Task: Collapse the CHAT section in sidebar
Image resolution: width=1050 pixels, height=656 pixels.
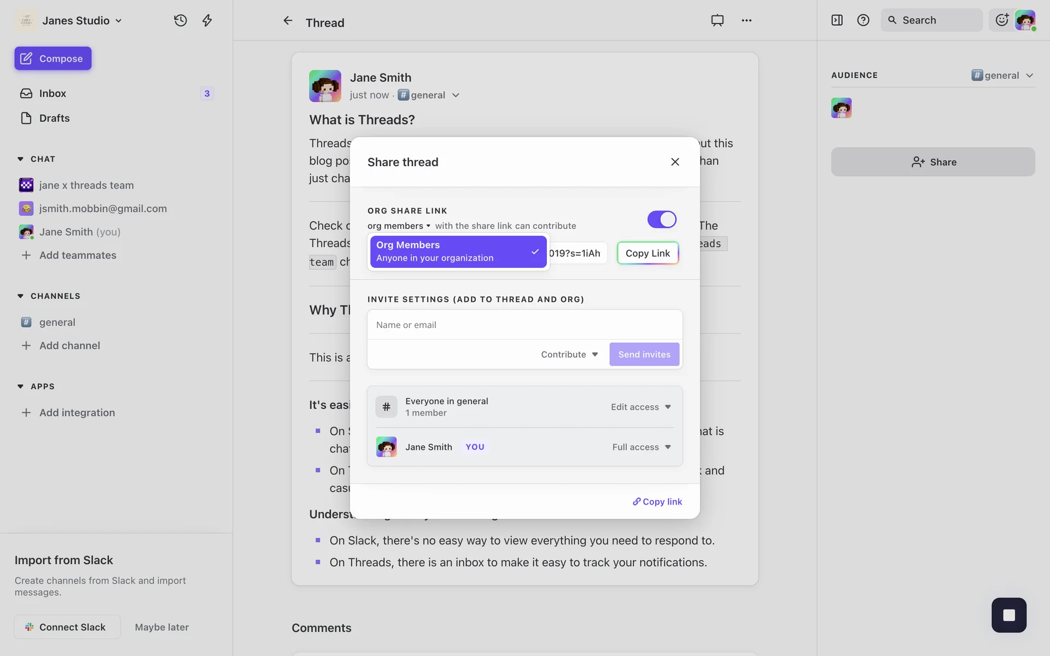Action: (x=21, y=159)
